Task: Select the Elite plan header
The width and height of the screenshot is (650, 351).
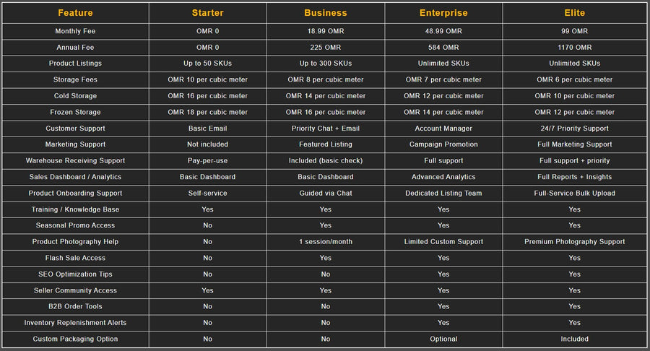Action: (574, 13)
